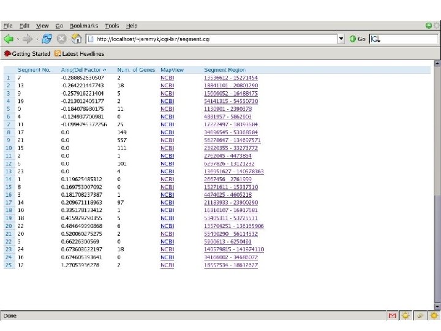Open the Go menu
441x331 pixels.
(x=59, y=26)
